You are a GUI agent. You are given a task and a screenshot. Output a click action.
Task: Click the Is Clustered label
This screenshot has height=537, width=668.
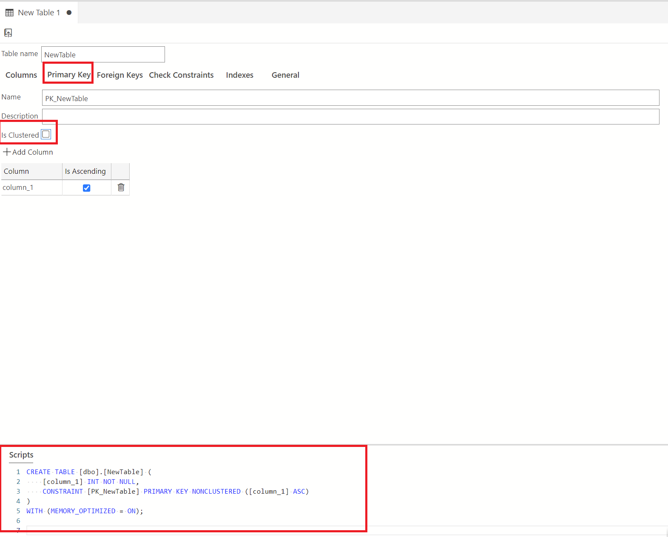[x=20, y=135]
